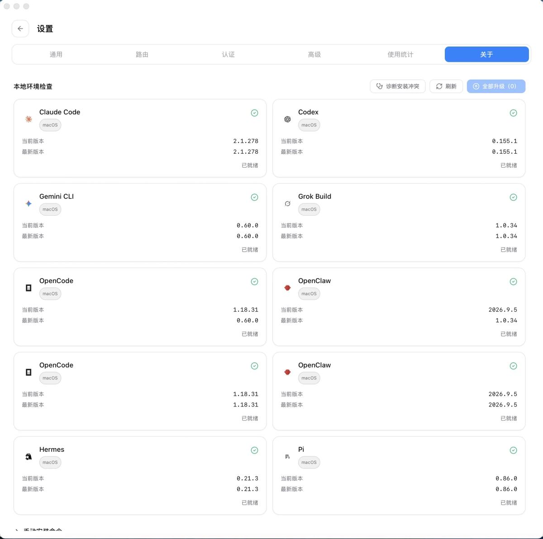Click green check status on Hermes card
The width and height of the screenshot is (543, 539).
(x=254, y=450)
